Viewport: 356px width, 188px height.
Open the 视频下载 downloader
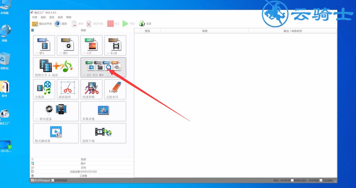tap(103, 133)
